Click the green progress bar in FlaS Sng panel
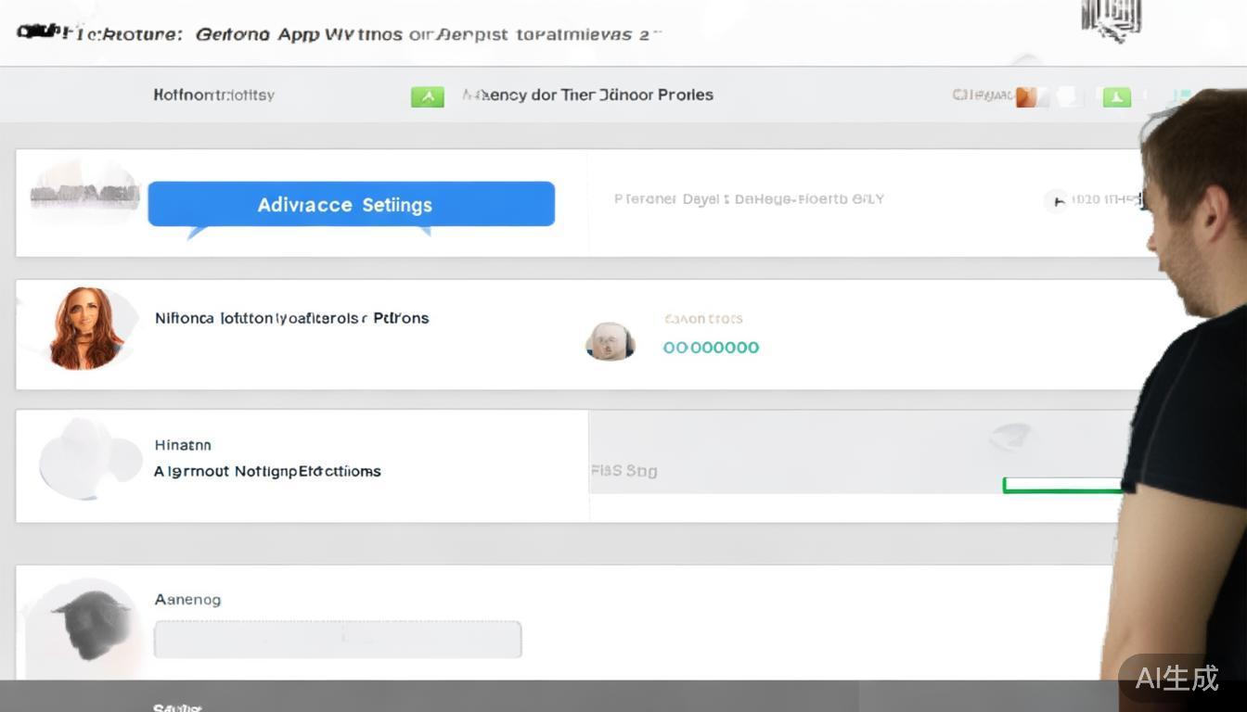 pyautogui.click(x=1062, y=486)
